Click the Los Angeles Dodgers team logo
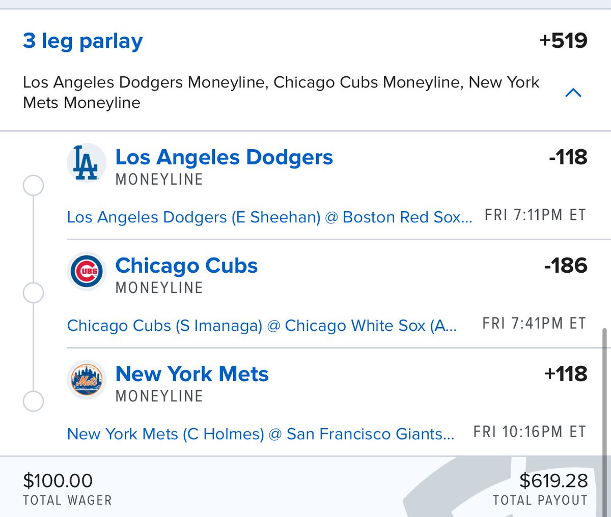Screen dimensions: 611x517 [x=87, y=163]
